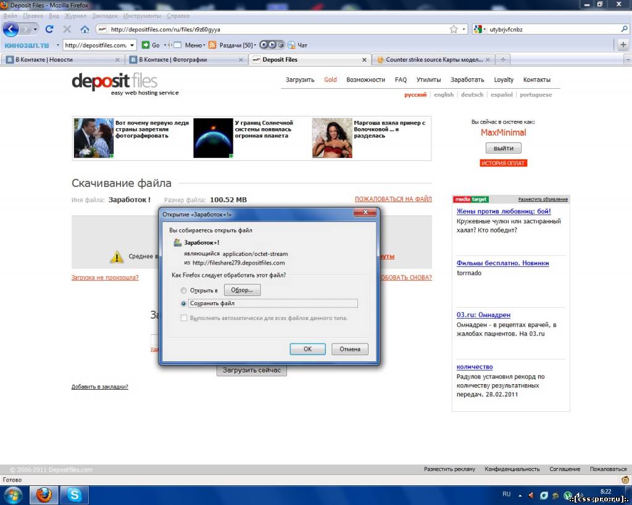Click the magnifier icon in the search box

point(624,29)
